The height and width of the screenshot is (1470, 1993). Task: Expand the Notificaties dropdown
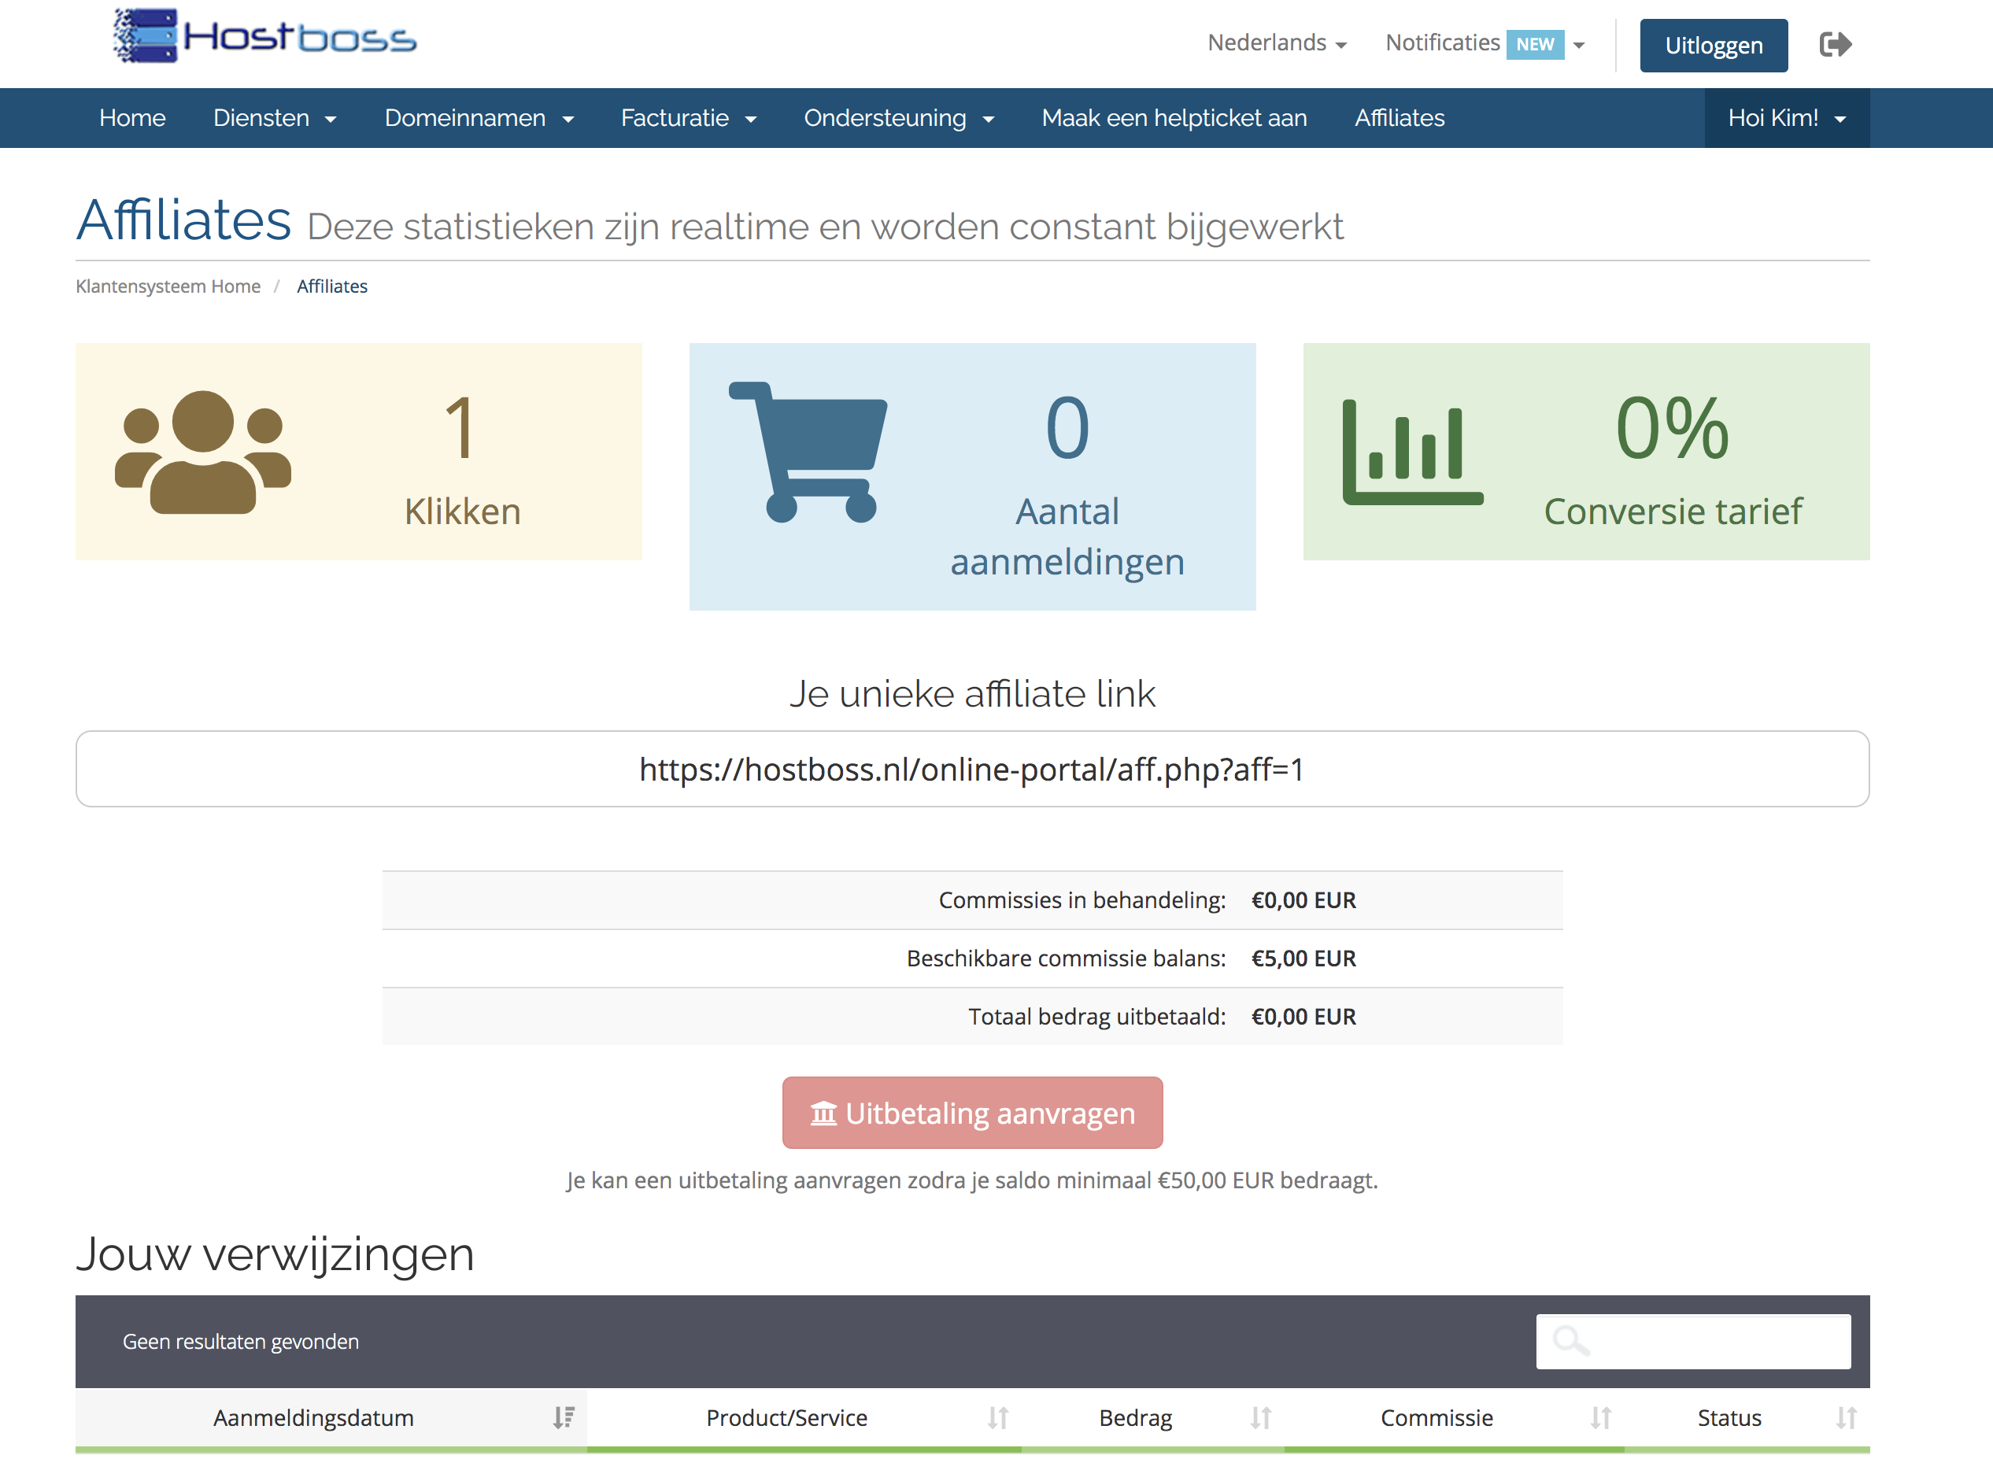1484,42
